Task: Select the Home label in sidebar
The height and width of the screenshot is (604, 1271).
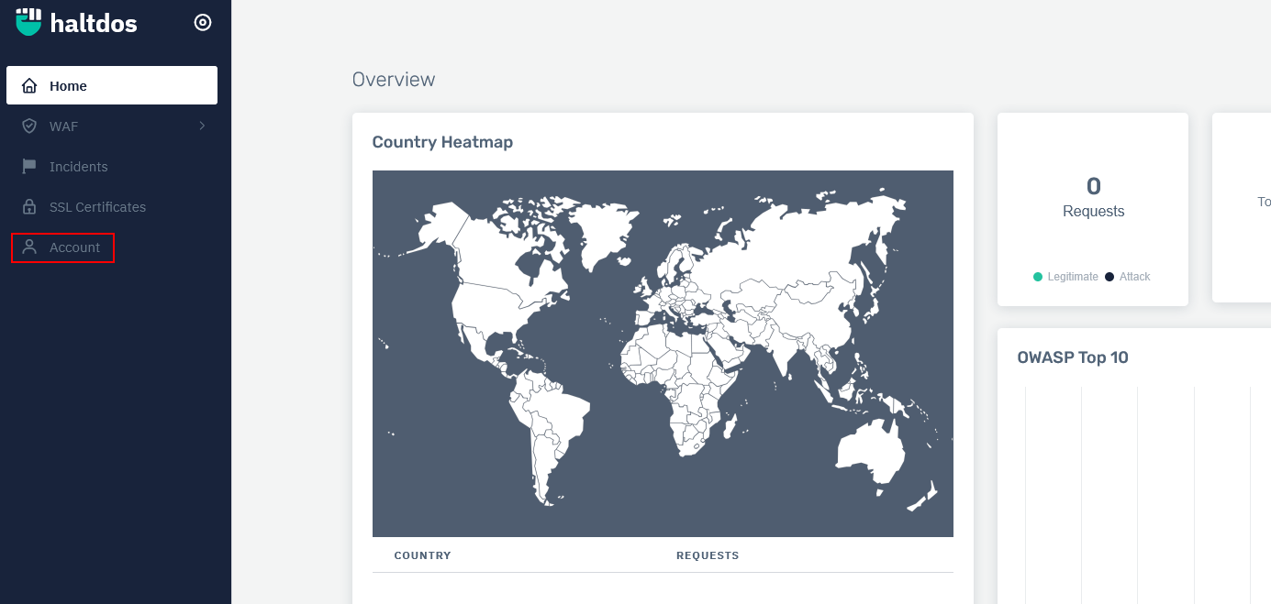Action: pos(68,86)
